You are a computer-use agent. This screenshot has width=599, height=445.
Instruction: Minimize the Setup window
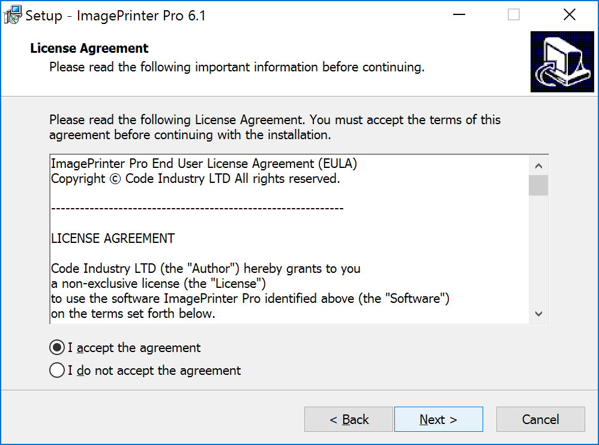pyautogui.click(x=459, y=15)
